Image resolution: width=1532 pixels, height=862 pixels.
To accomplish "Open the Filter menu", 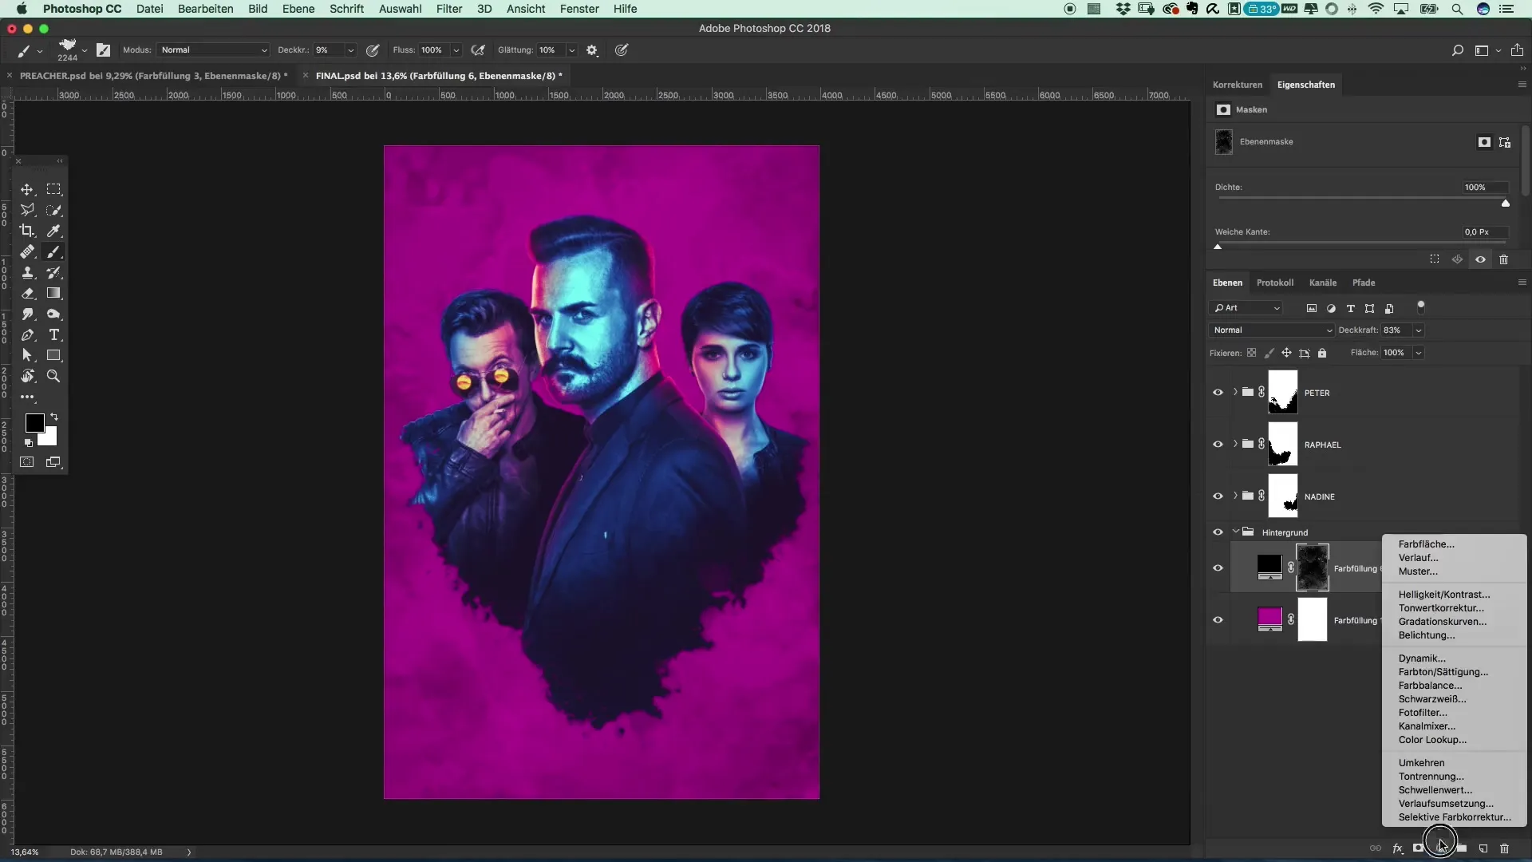I will (x=449, y=9).
